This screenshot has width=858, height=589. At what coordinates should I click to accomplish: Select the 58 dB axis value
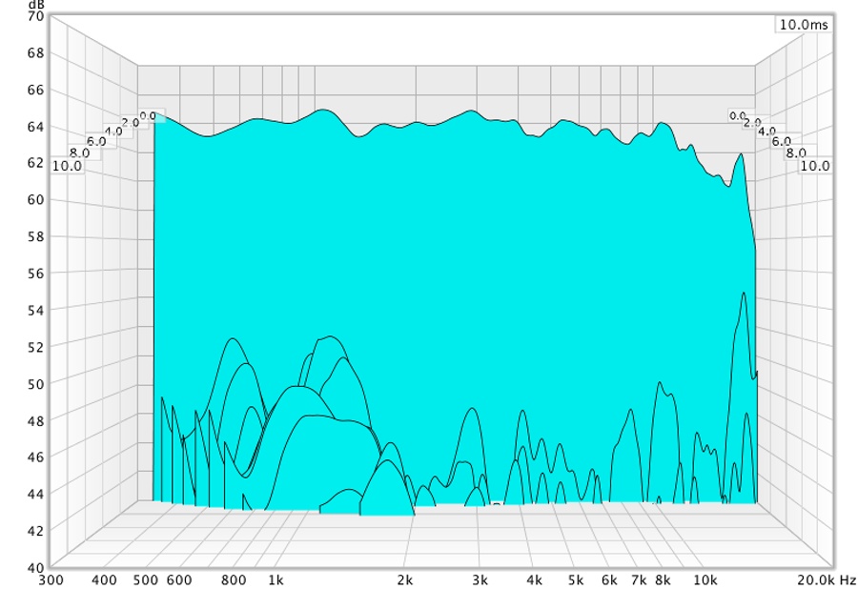pyautogui.click(x=35, y=236)
